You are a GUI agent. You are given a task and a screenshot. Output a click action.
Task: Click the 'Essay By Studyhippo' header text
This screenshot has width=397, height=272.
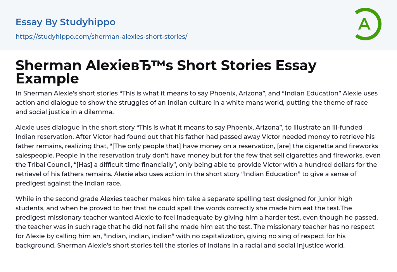(x=66, y=22)
